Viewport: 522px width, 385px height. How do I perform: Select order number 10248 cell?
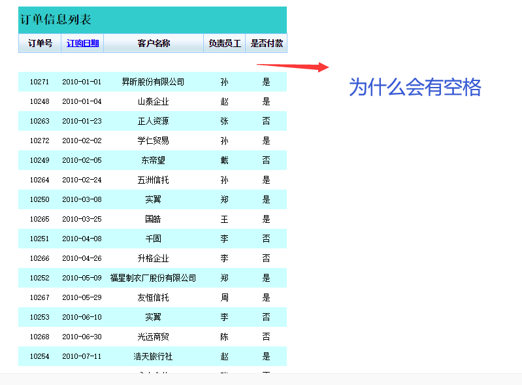point(39,101)
